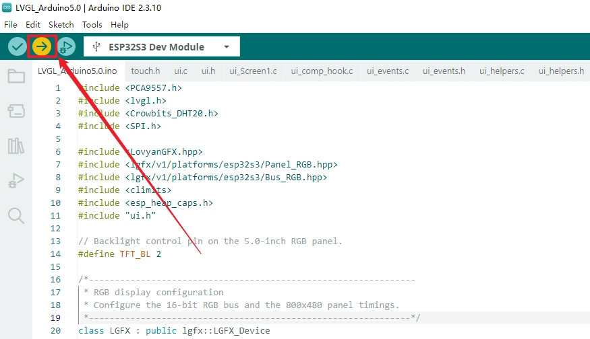Click the Upload arrow button
This screenshot has height=339, width=590.
42,47
